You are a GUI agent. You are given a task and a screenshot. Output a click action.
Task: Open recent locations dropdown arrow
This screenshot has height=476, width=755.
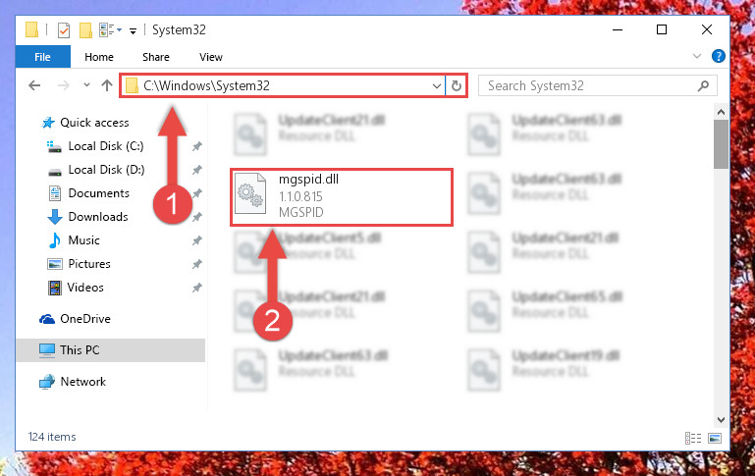(86, 85)
